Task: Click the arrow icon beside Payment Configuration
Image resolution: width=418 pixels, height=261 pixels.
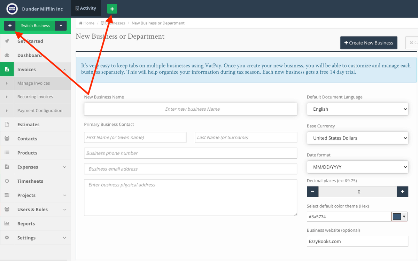Action: 7,111
